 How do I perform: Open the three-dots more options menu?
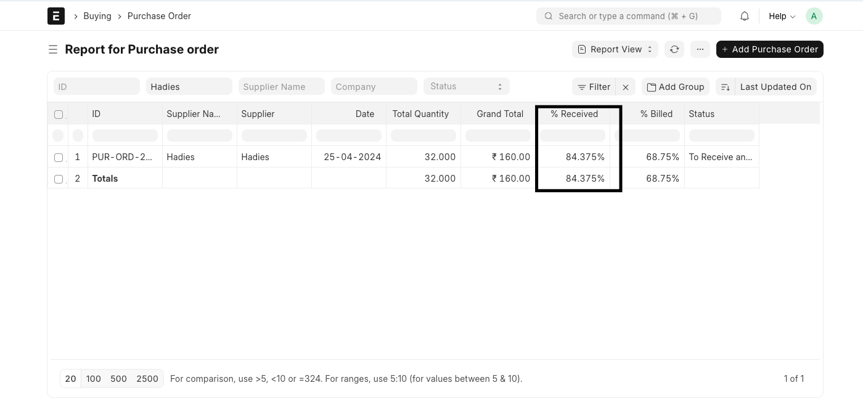click(x=700, y=49)
